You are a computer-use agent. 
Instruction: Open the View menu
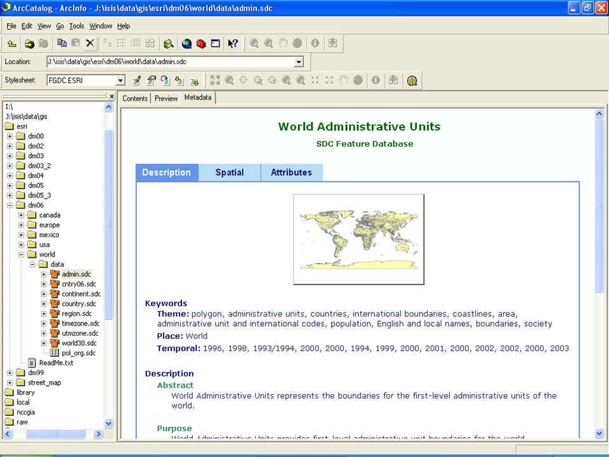[x=44, y=26]
